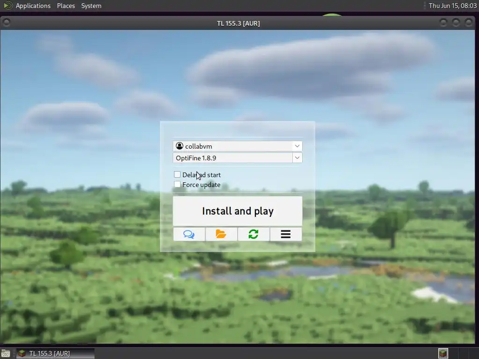Open the game folder with orange folder icon

pos(221,234)
